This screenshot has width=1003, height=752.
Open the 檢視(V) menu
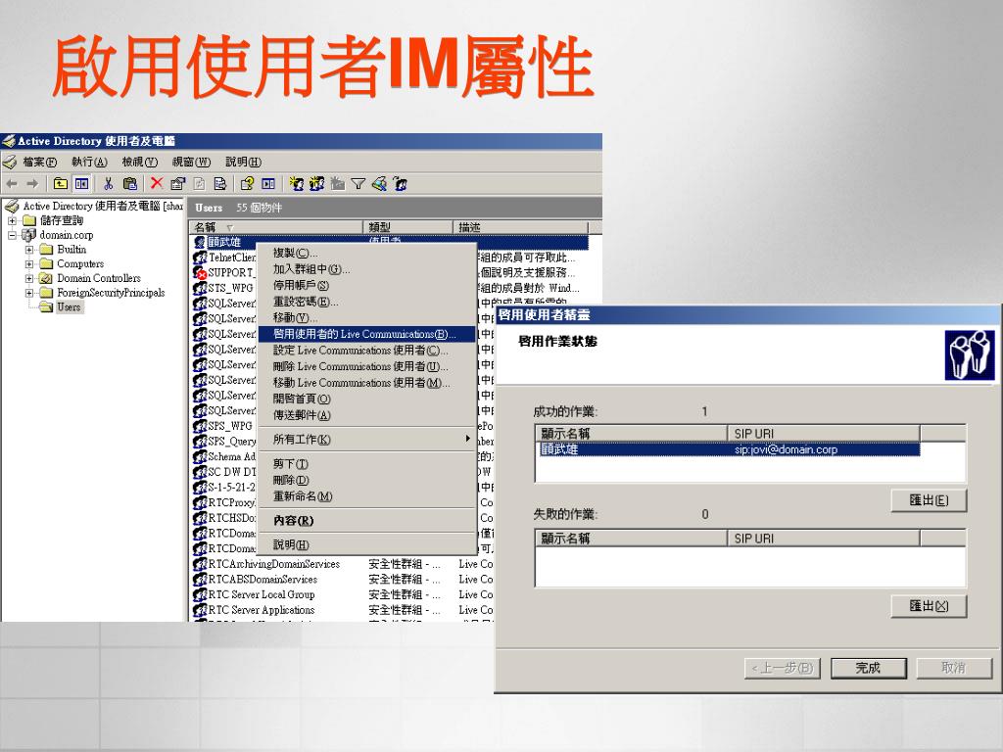[139, 162]
